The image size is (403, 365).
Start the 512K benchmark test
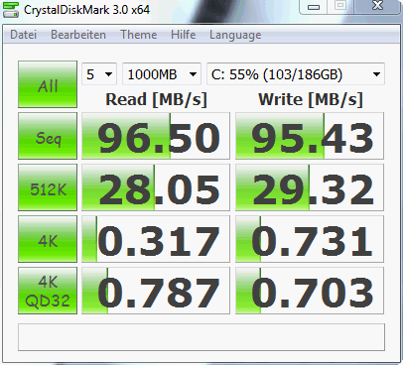(x=48, y=187)
